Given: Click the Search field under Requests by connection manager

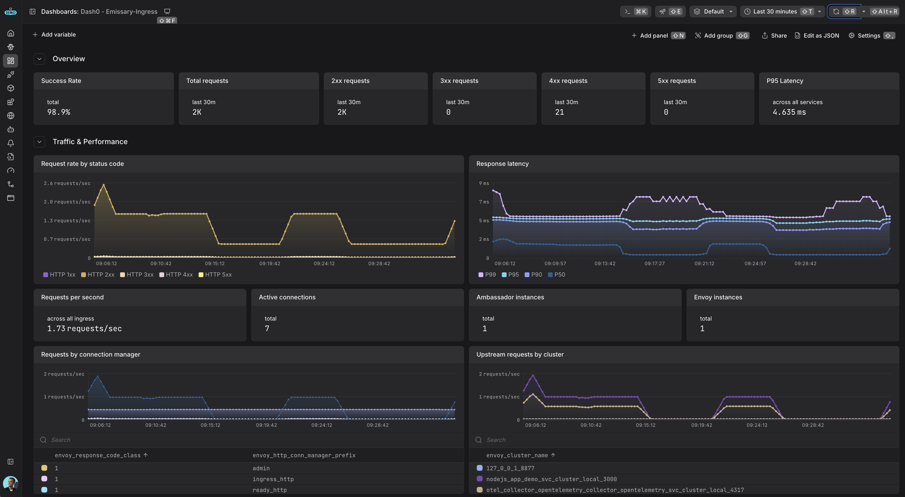Looking at the screenshot, I should (249, 440).
